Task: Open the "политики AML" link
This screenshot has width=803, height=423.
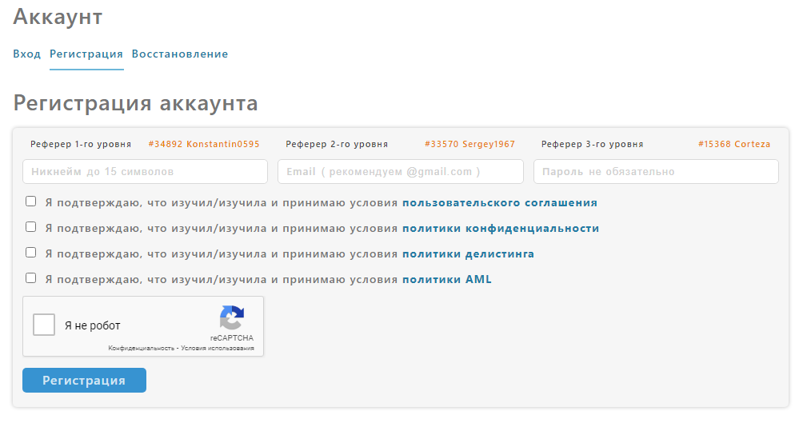Action: coord(446,280)
